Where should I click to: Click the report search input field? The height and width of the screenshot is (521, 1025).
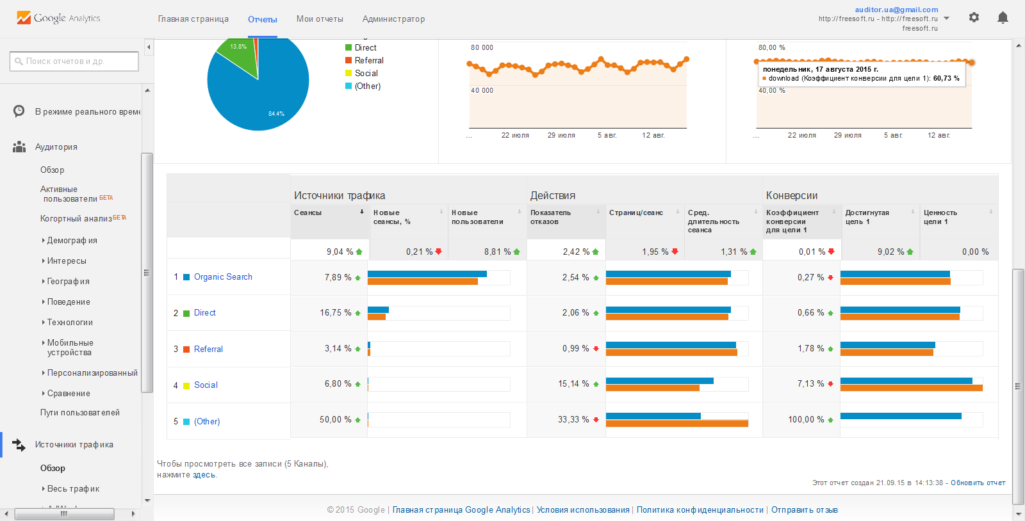pos(74,61)
